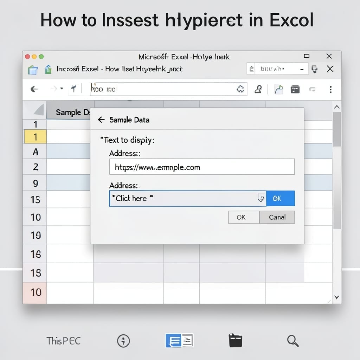The image size is (360, 360).
Task: Click the minus dash button in the search box
Action: click(x=302, y=69)
